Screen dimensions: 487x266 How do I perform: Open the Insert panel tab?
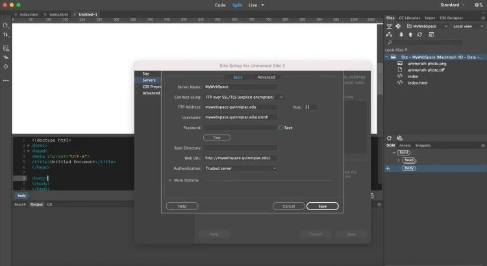pos(430,18)
